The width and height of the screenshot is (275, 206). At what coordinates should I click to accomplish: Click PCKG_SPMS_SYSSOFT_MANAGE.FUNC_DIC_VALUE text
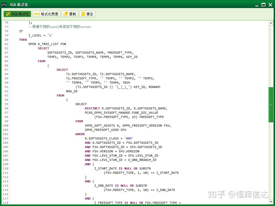click(x=121, y=113)
